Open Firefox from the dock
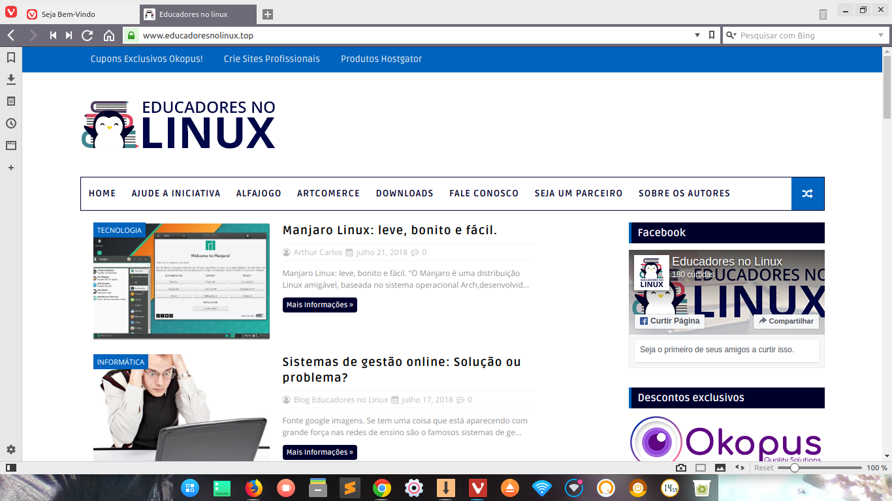Viewport: 892px width, 501px height. (x=254, y=488)
